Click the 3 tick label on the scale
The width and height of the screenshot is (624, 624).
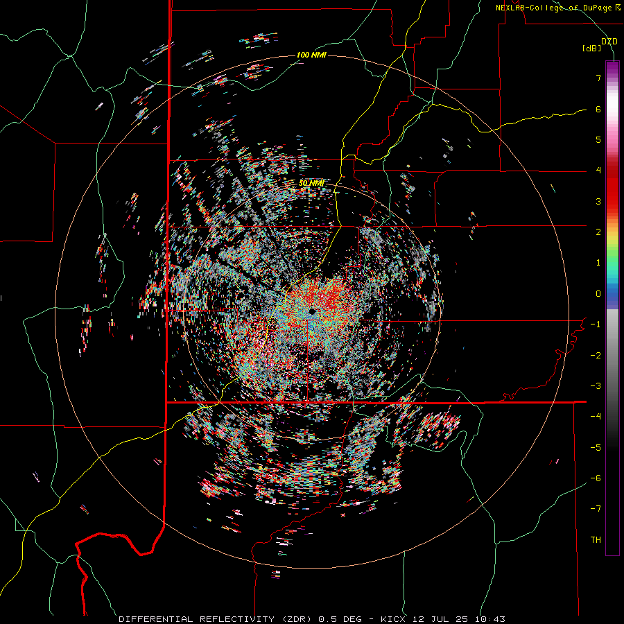[x=598, y=201]
